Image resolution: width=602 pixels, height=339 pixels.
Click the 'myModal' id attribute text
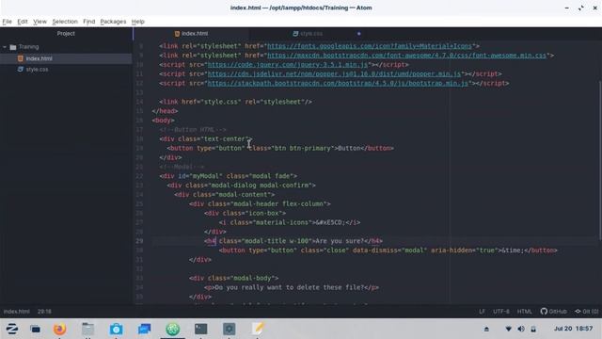pos(206,176)
